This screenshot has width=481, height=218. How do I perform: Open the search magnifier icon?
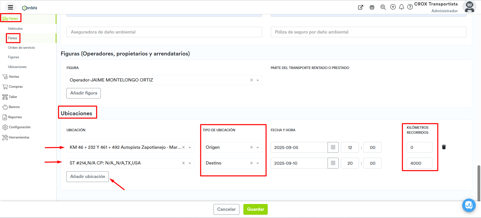tap(383, 7)
